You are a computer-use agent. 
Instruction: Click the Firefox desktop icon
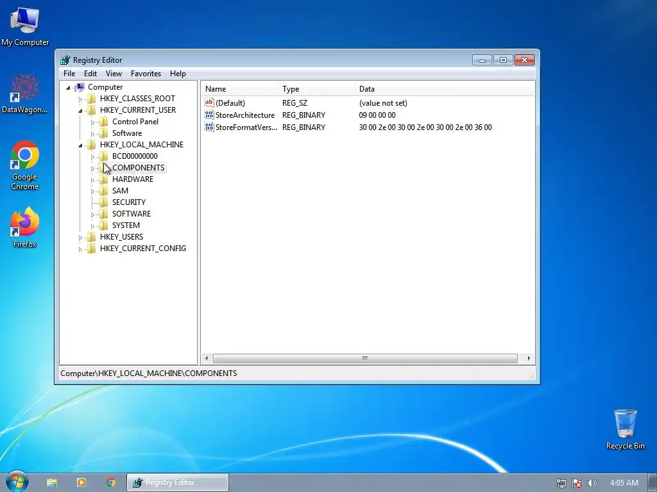(x=25, y=227)
